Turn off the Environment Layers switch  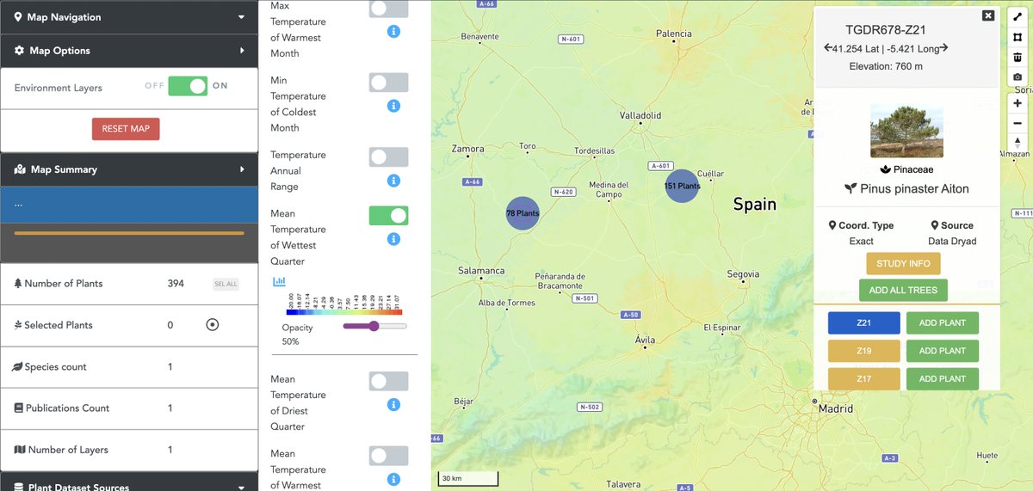pos(188,86)
